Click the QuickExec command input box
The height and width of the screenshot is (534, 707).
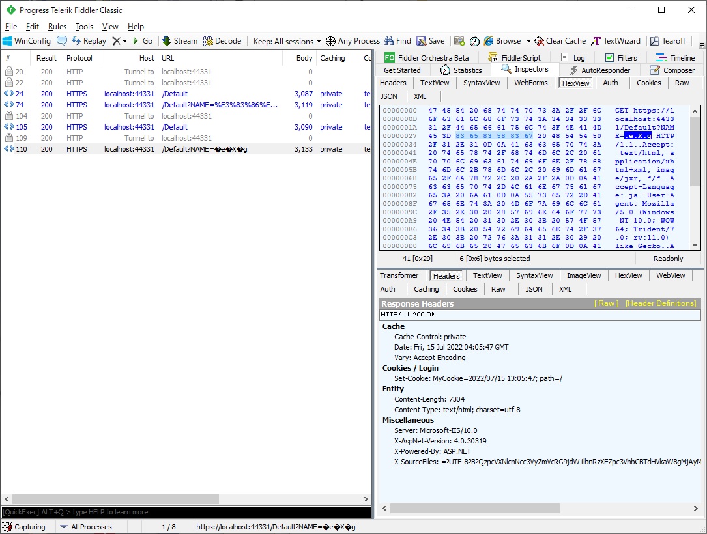click(186, 512)
